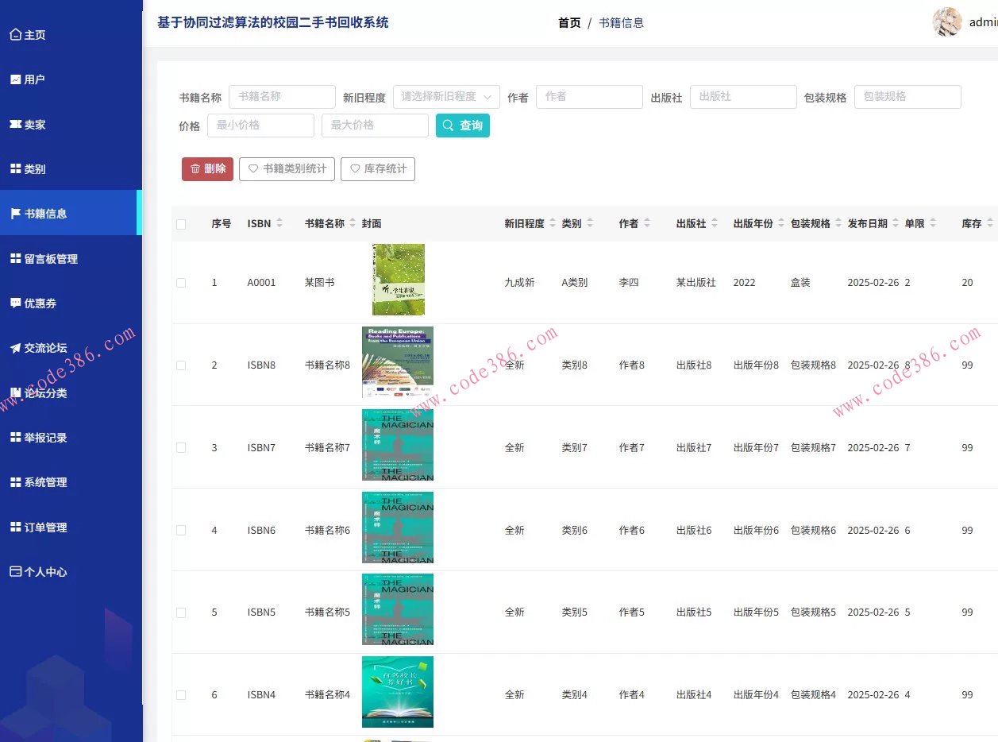
Task: Run a search with the 查询 button
Action: pyautogui.click(x=463, y=126)
